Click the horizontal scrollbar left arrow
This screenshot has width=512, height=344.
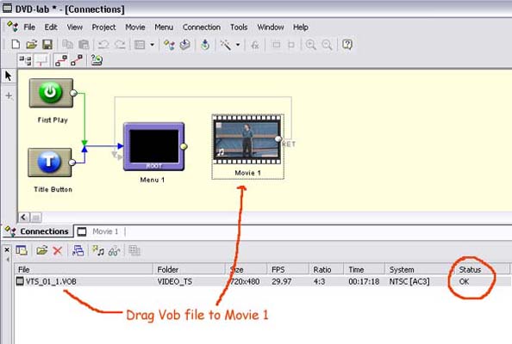coord(23,218)
